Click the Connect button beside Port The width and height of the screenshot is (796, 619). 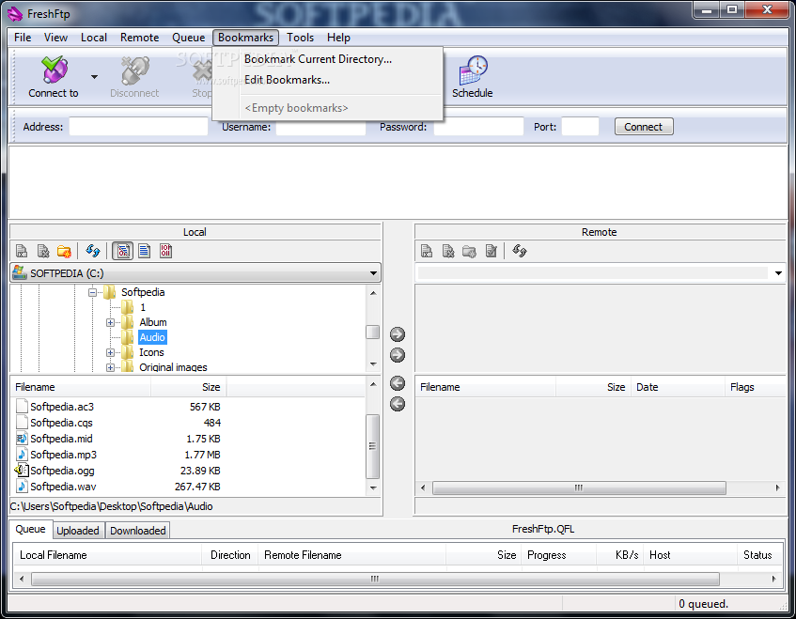[x=644, y=127]
